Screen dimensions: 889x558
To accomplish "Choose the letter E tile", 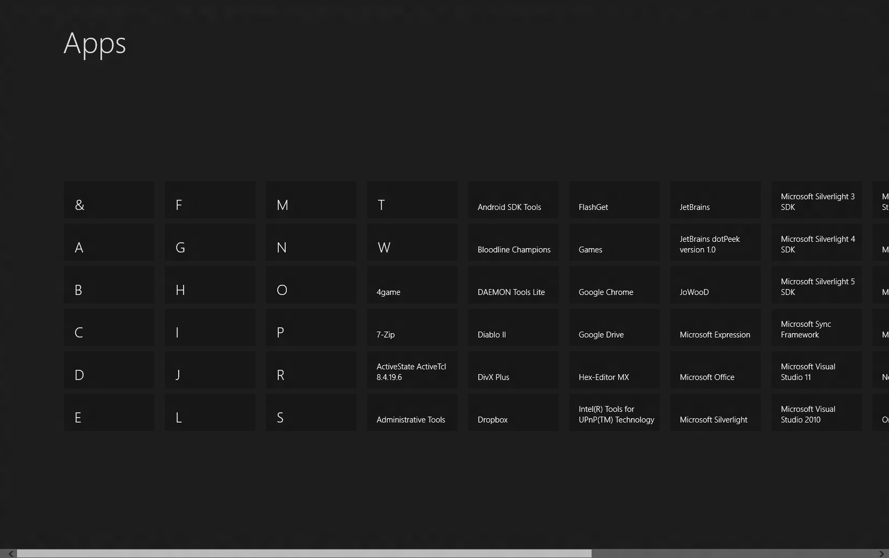I will [x=109, y=412].
